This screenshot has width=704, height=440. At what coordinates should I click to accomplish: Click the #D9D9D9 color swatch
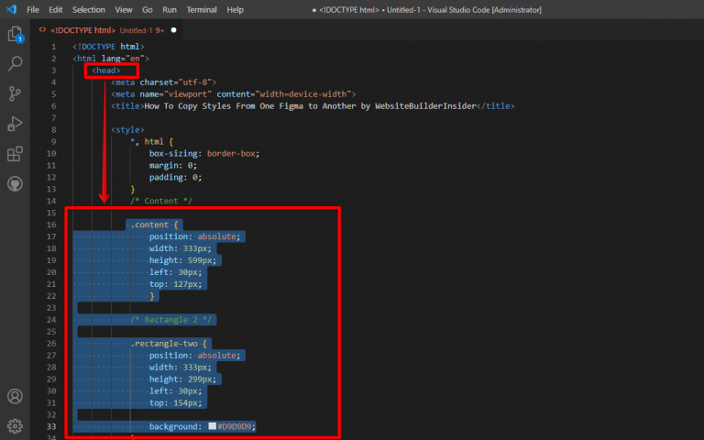212,426
